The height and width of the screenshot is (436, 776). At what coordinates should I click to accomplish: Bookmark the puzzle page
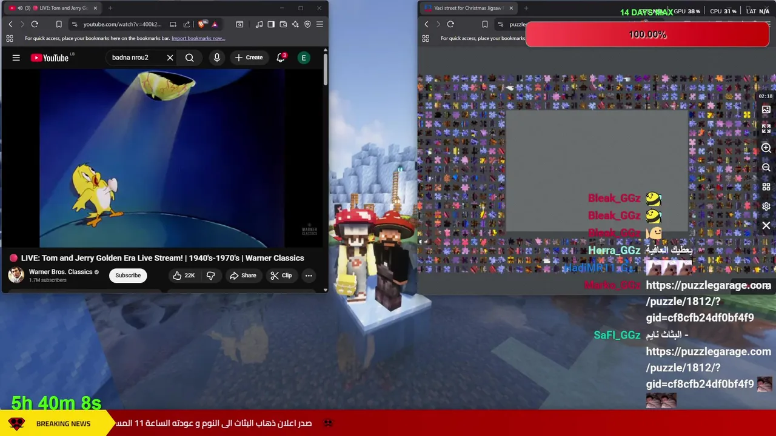(x=484, y=24)
